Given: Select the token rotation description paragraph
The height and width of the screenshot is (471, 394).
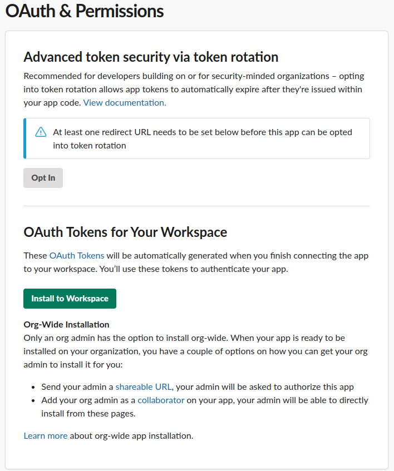Looking at the screenshot, I should (x=195, y=89).
